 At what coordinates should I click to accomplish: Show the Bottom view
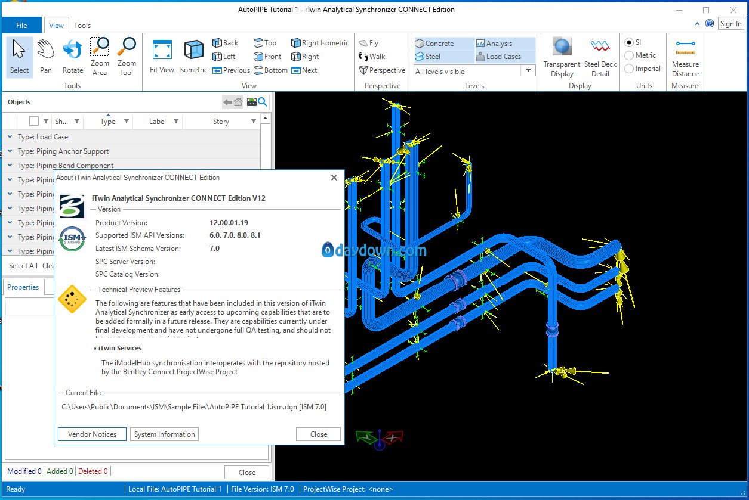tap(271, 70)
